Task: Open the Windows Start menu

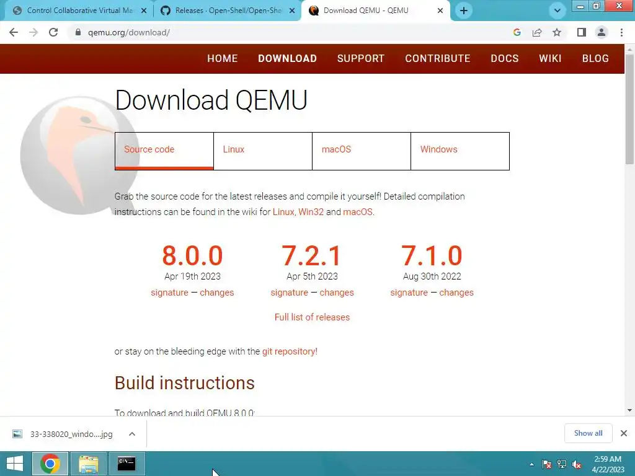Action: point(15,464)
